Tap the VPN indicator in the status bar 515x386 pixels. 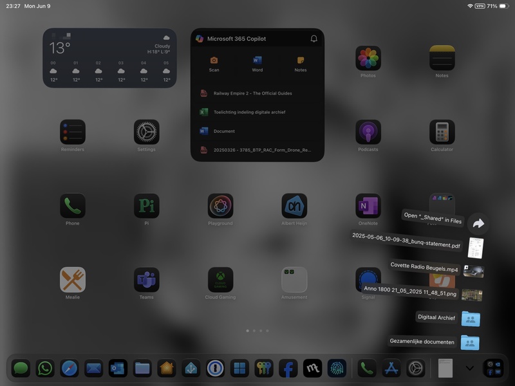coord(480,6)
